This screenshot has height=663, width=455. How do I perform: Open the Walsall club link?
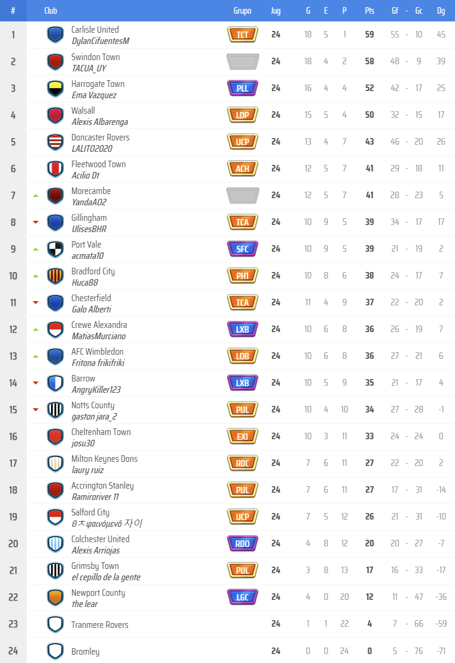coord(83,111)
